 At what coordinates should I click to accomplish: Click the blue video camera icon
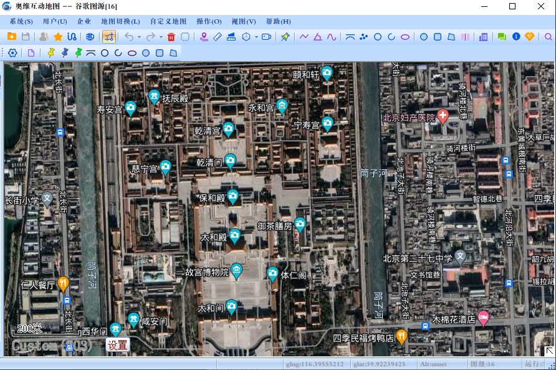tap(266, 37)
